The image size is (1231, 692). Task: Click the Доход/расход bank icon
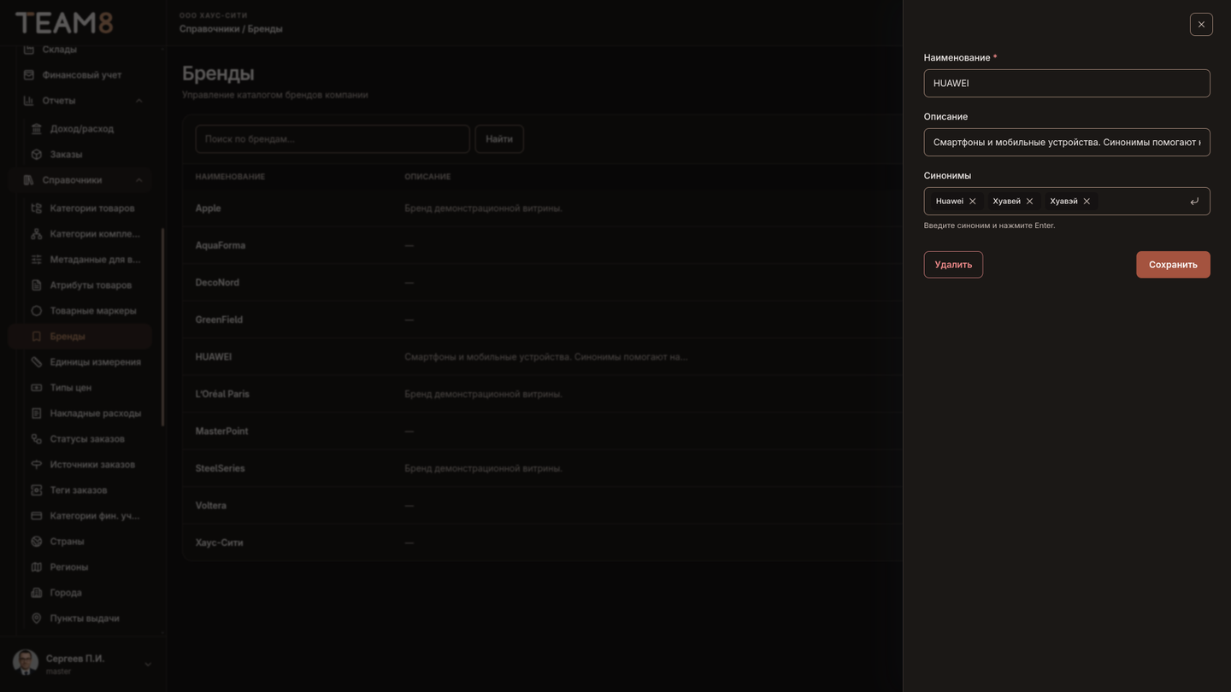[36, 129]
